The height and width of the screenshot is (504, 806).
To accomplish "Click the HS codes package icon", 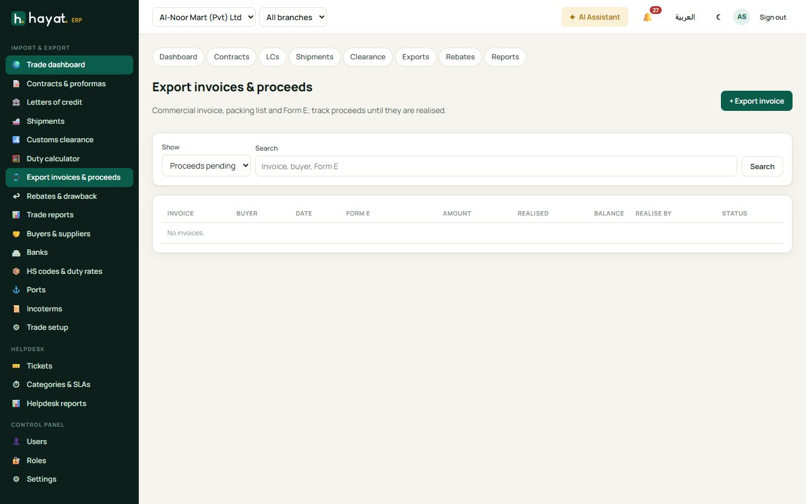I will click(x=16, y=272).
